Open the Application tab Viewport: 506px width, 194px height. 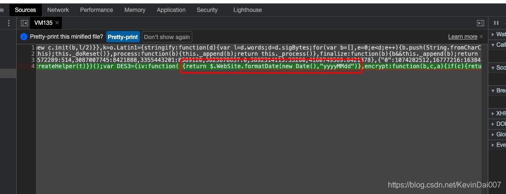(171, 10)
